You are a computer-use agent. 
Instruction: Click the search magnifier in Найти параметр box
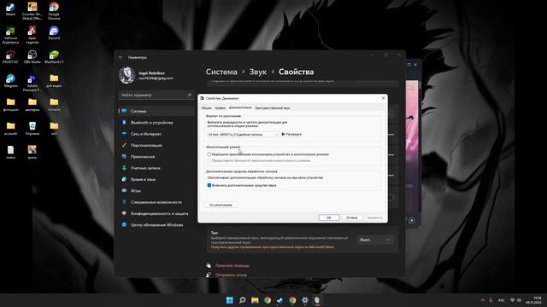tap(190, 95)
